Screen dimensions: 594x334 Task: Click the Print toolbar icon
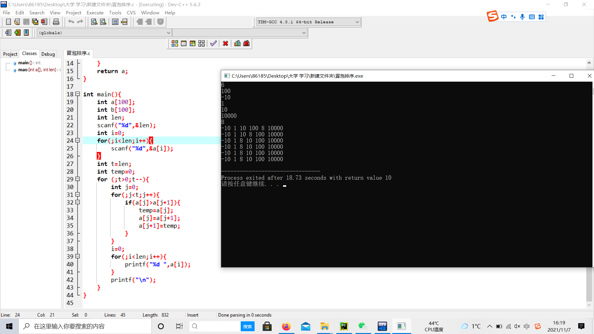56,22
